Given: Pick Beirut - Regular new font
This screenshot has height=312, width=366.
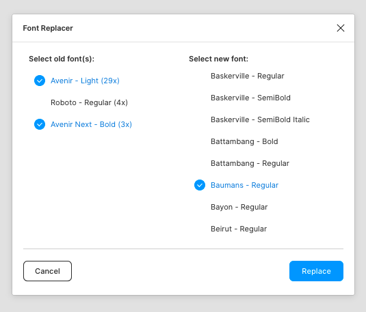Looking at the screenshot, I should tap(239, 229).
